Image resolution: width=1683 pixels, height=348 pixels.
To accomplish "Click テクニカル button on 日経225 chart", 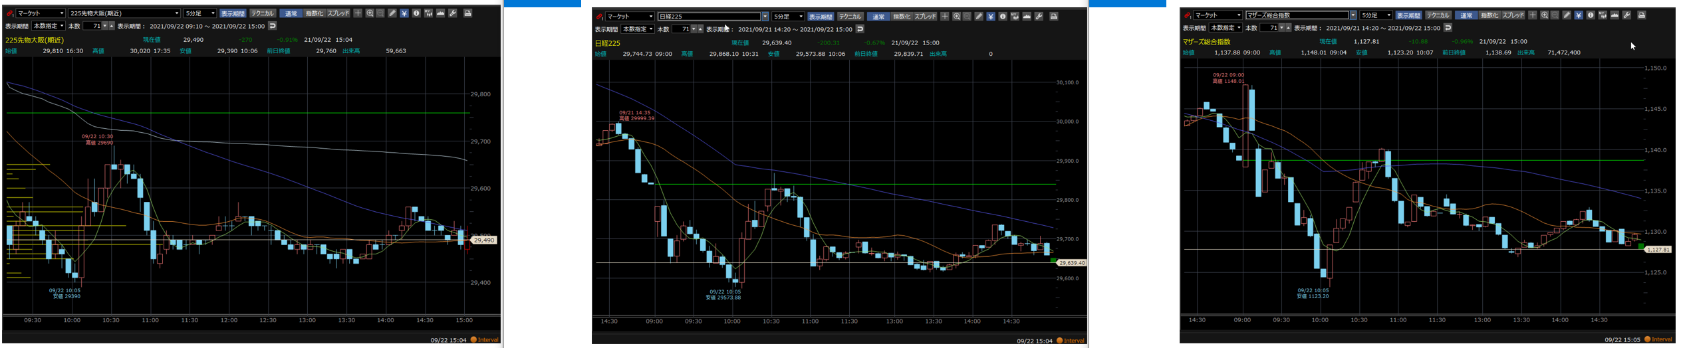I will [x=850, y=17].
